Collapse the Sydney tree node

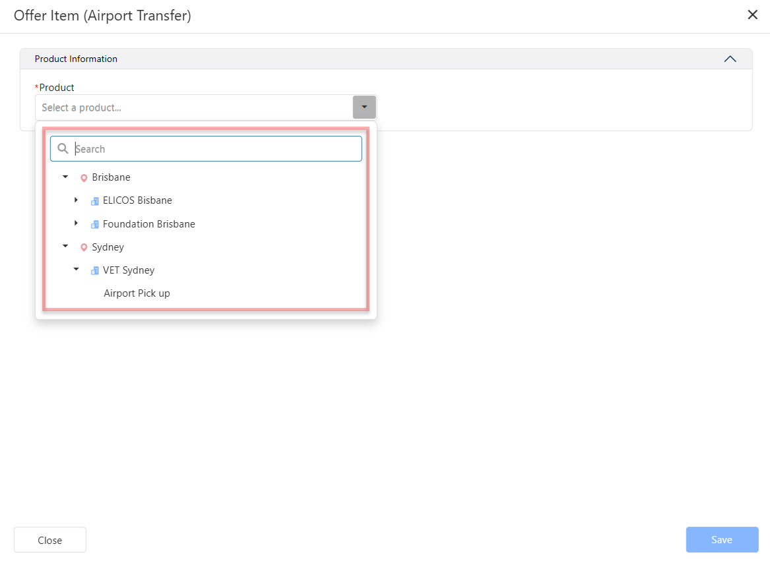point(65,246)
